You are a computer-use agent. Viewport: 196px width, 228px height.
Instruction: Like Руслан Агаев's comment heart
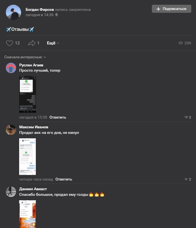[186, 117]
